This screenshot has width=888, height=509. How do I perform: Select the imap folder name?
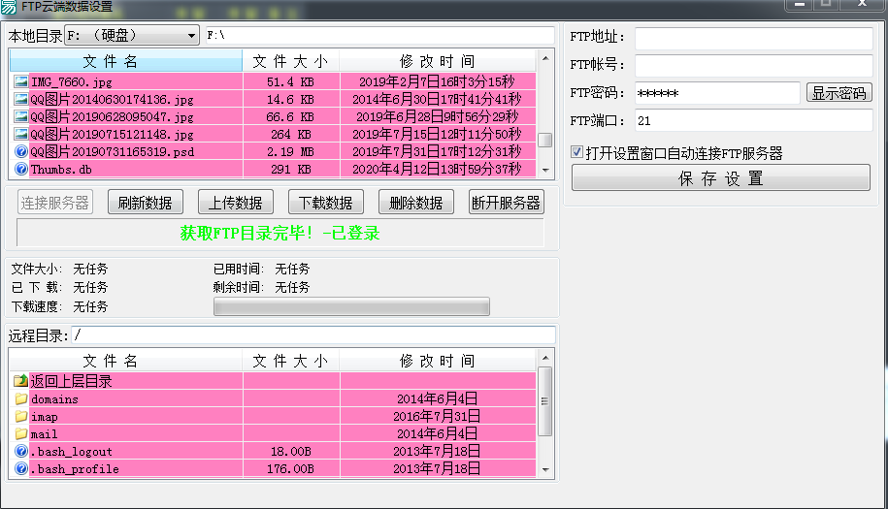45,417
